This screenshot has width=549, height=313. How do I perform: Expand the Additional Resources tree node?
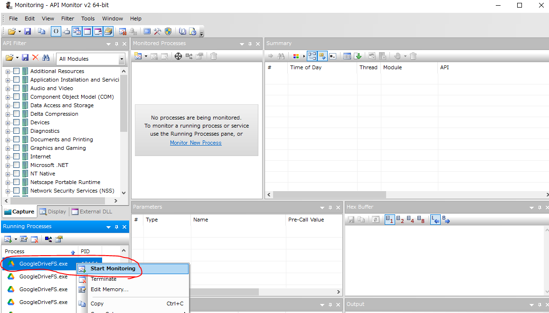click(x=8, y=72)
